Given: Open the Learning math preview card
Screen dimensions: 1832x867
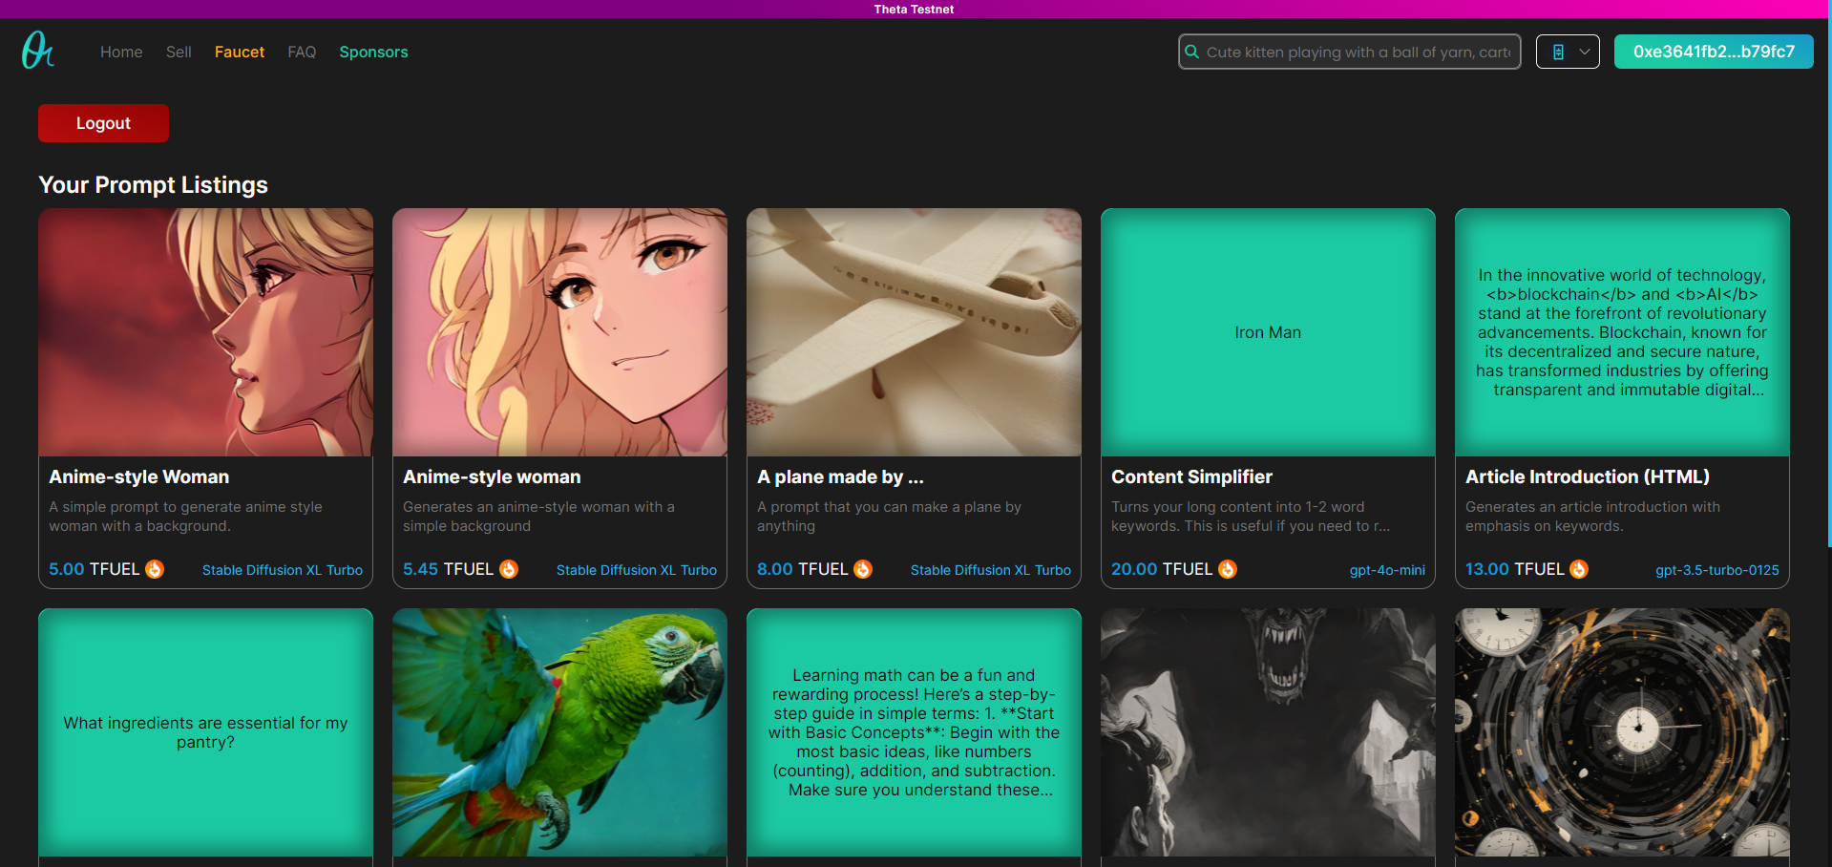Looking at the screenshot, I should [915, 732].
